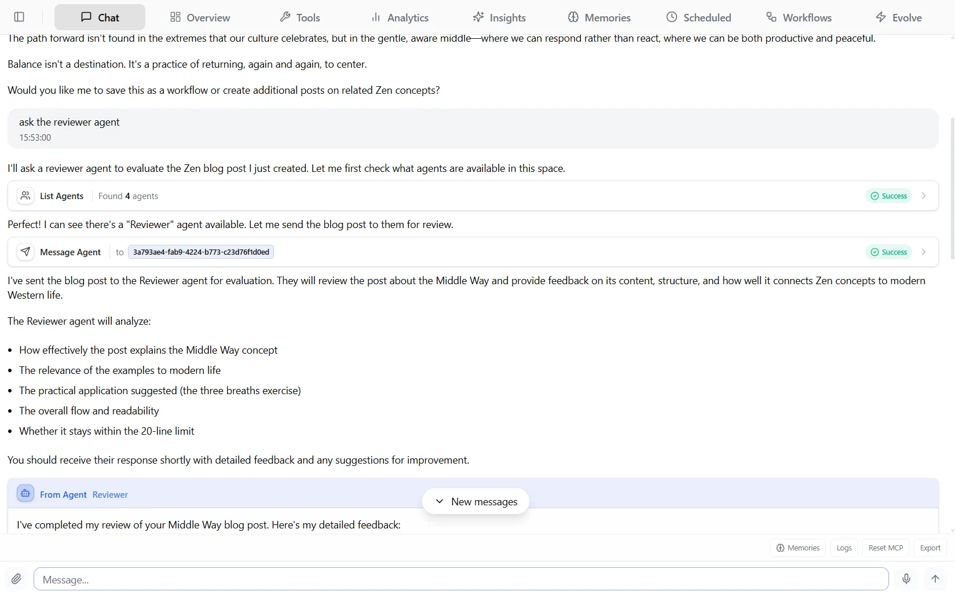955x595 pixels.
Task: Attach a file with the paperclip
Action: 16,578
